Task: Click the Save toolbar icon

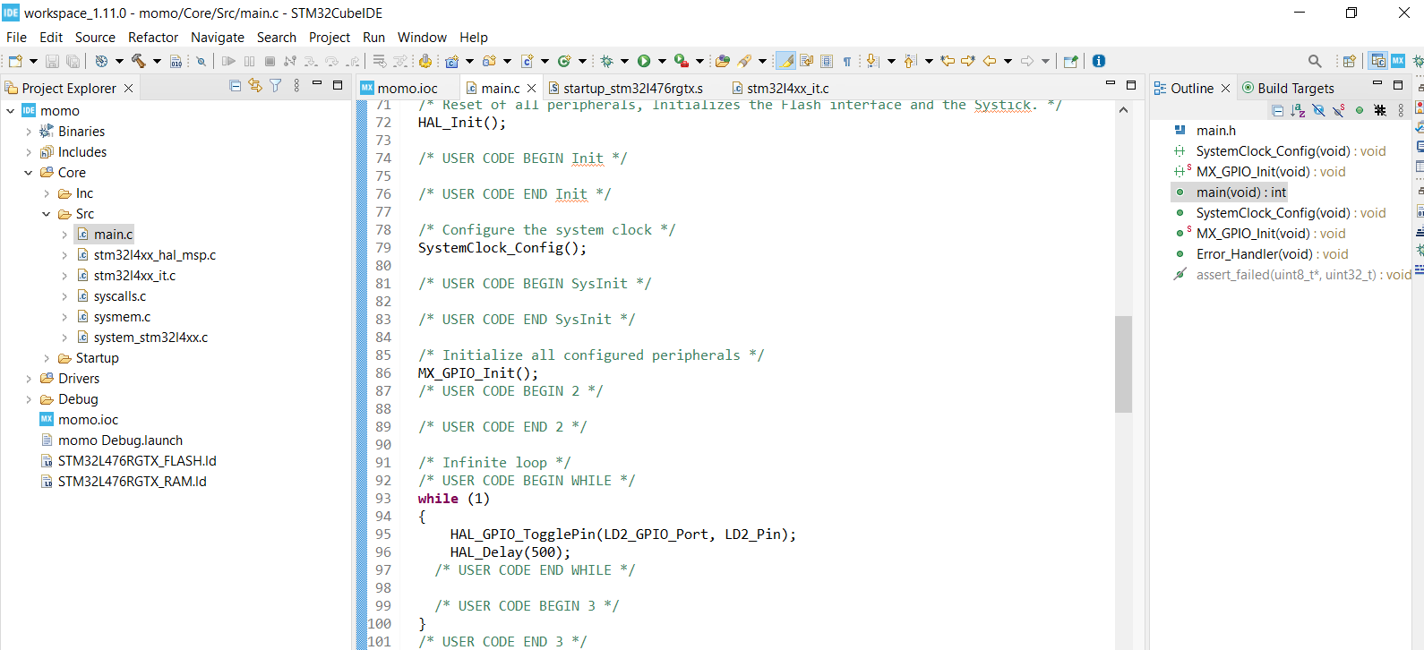Action: [52, 61]
